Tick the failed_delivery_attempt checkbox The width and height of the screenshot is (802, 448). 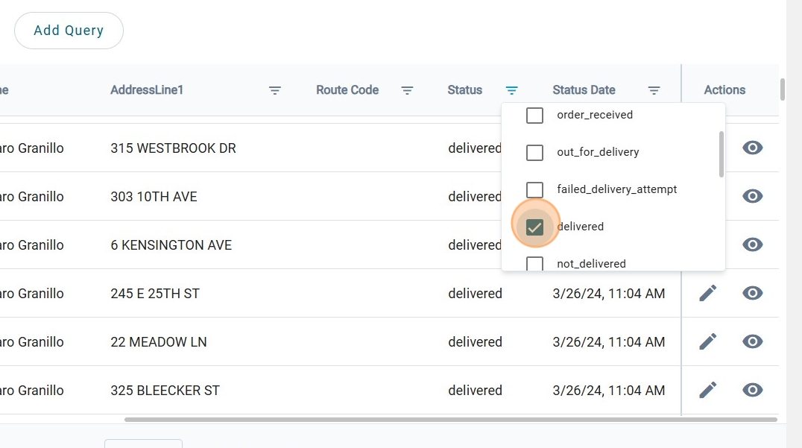[534, 189]
